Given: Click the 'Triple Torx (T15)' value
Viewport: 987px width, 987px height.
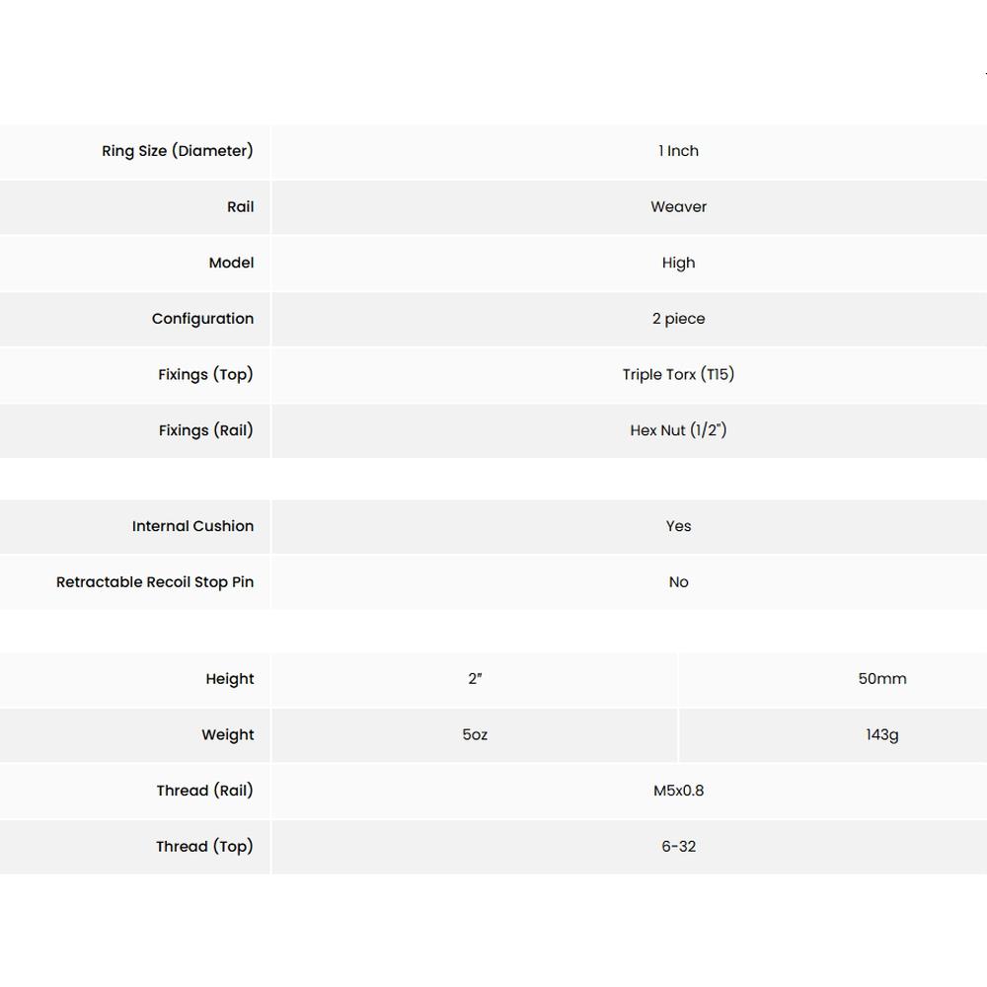Looking at the screenshot, I should [x=678, y=375].
